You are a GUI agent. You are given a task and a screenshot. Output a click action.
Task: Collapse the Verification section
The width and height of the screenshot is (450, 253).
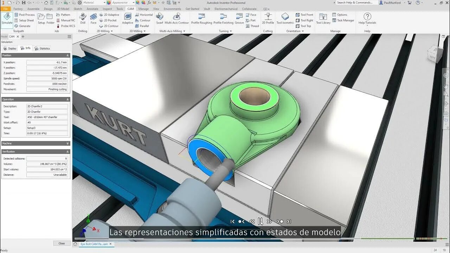click(68, 152)
